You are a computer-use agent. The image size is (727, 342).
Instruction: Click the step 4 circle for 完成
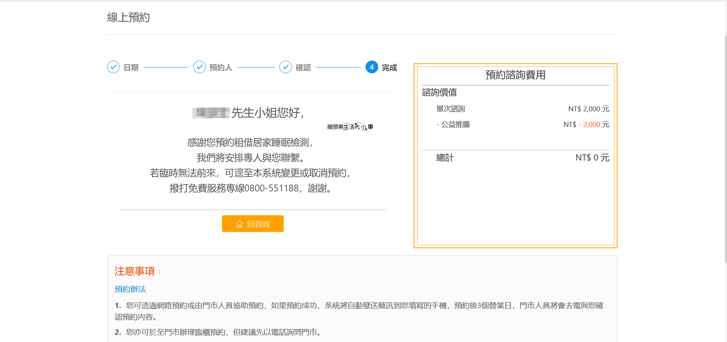point(372,67)
